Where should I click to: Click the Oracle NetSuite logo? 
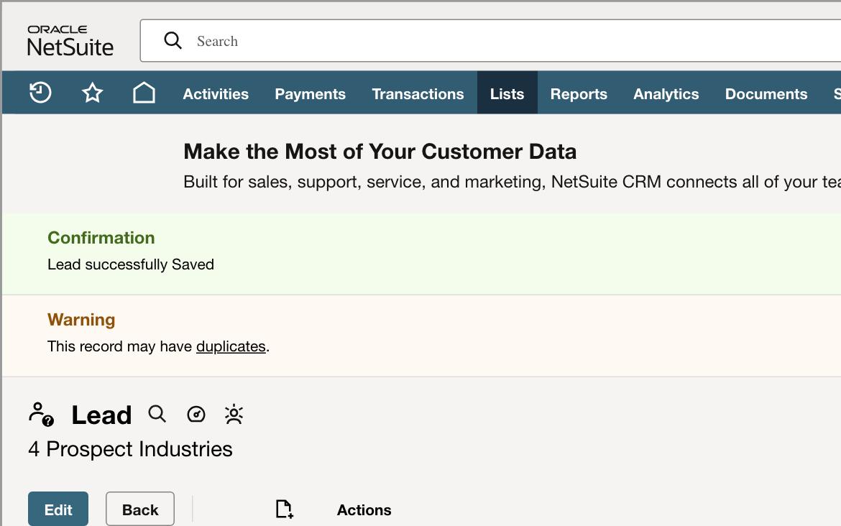[70, 41]
